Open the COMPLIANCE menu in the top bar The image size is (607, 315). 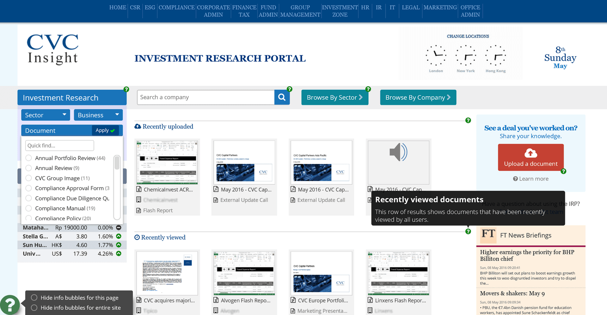176,7
